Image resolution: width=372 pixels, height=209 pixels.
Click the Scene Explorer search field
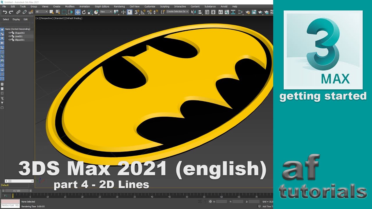[15, 24]
